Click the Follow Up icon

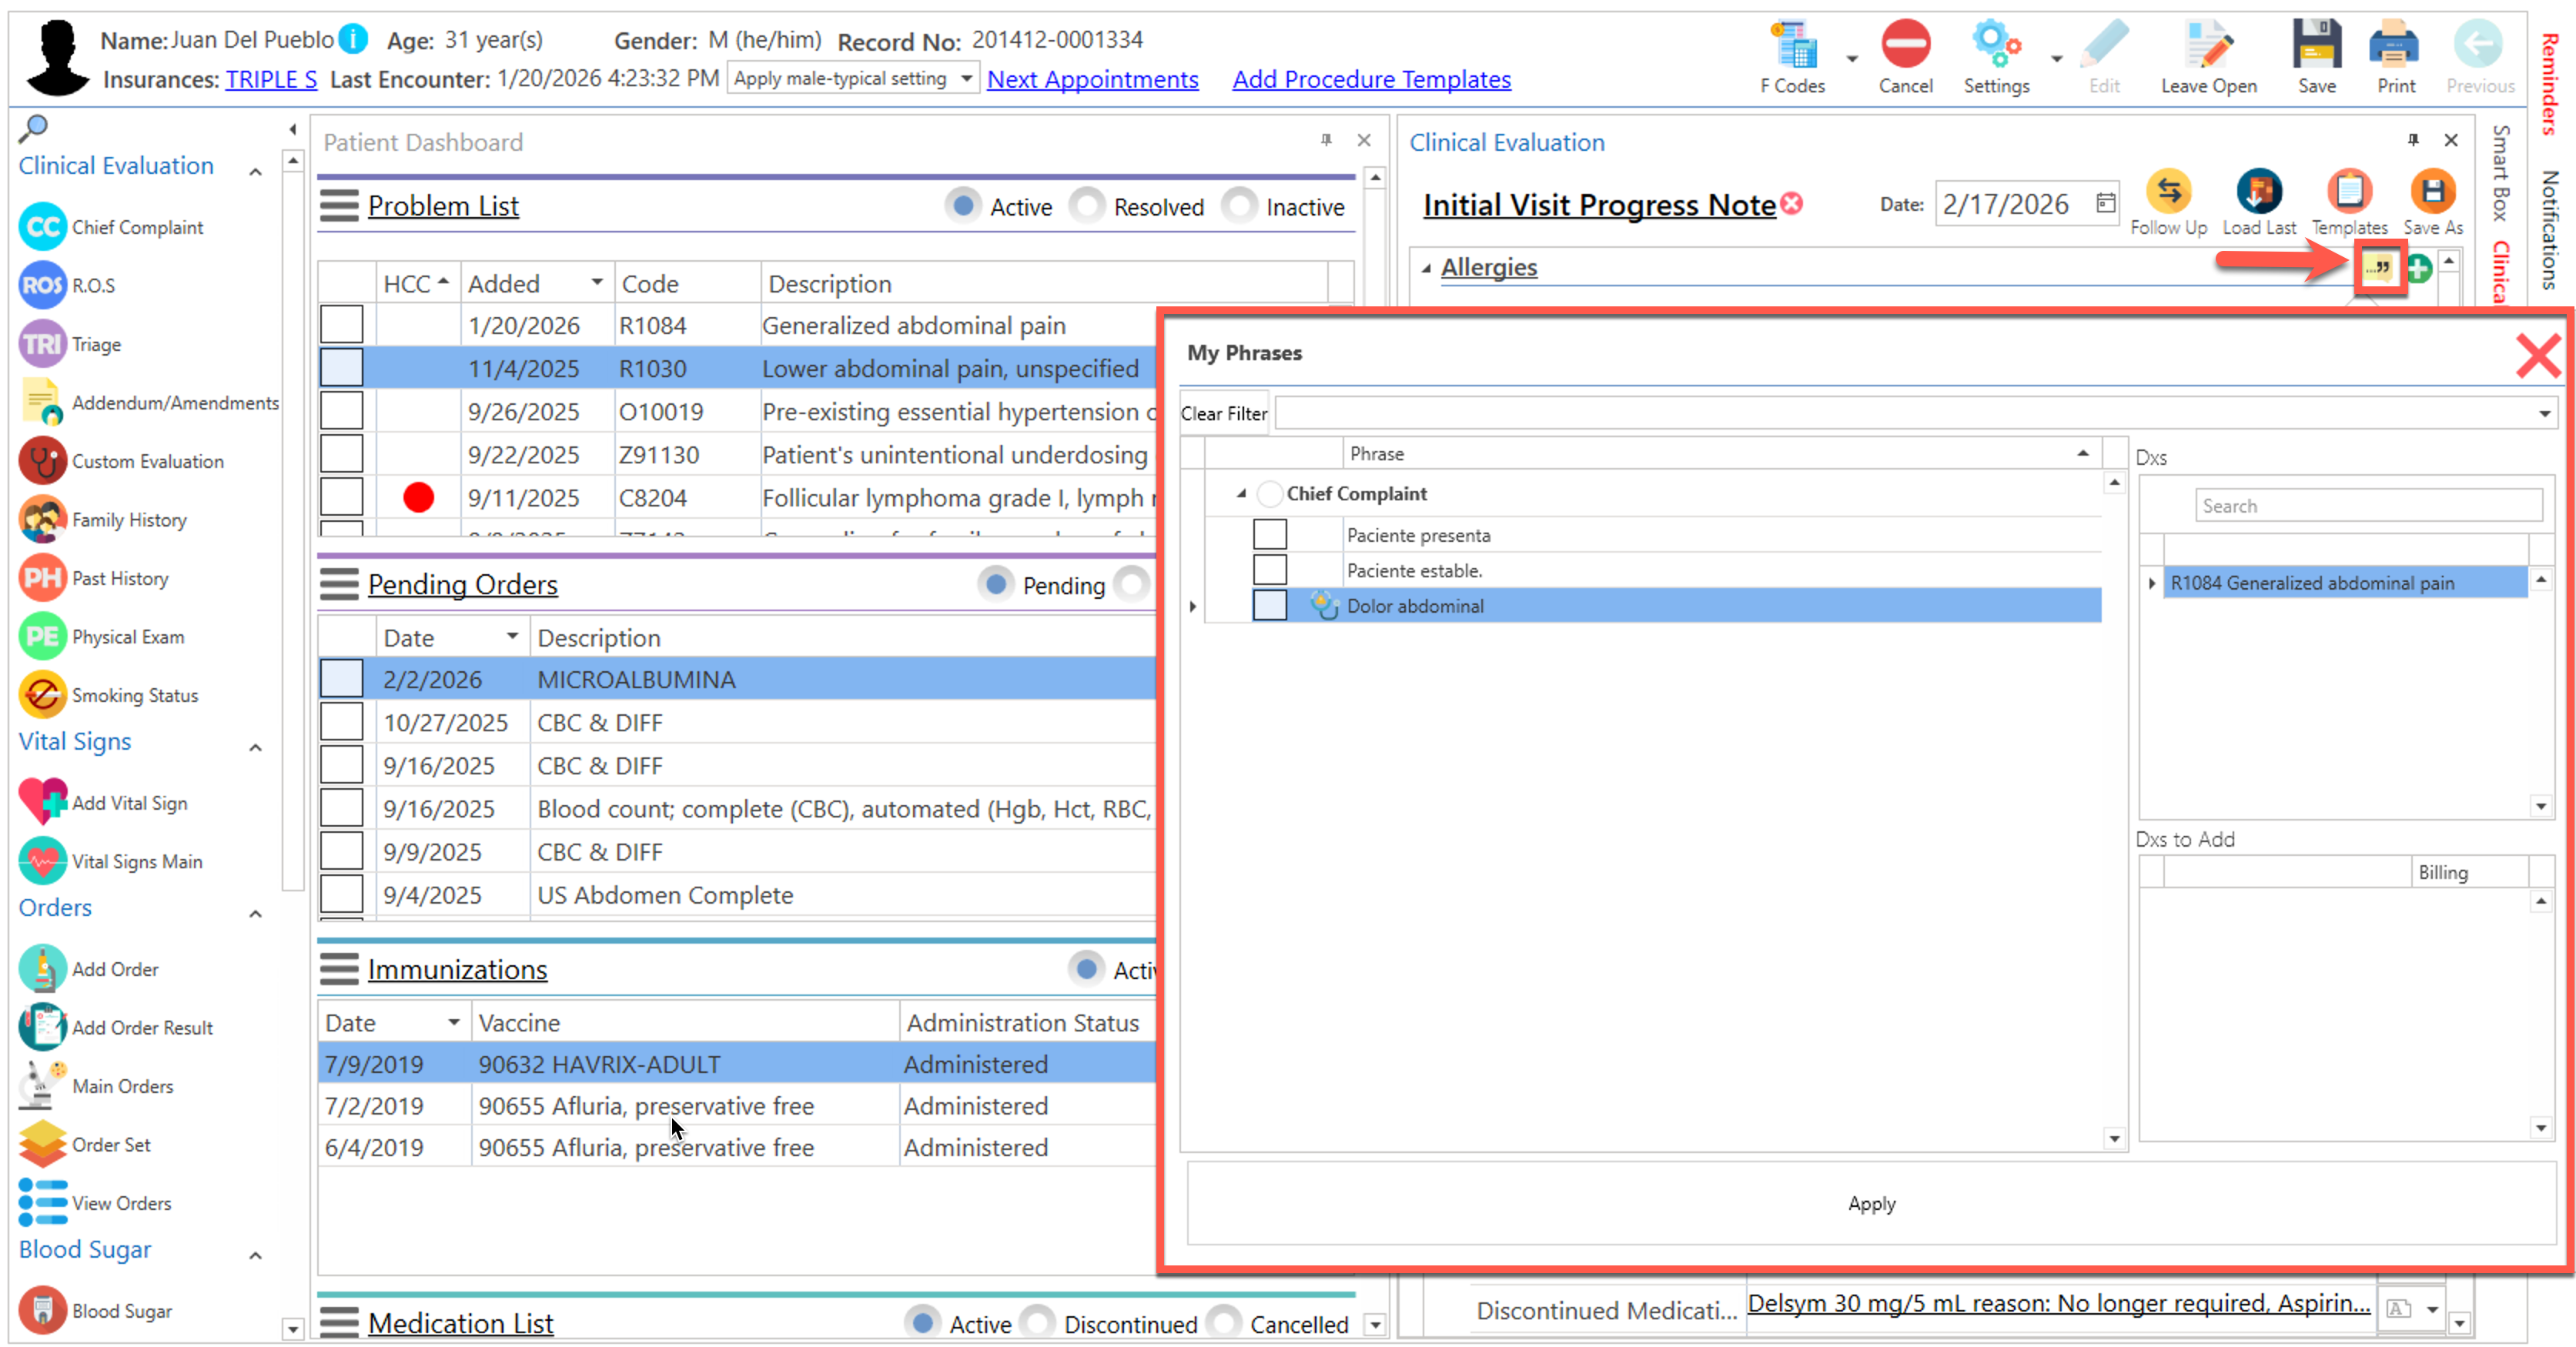[2167, 192]
